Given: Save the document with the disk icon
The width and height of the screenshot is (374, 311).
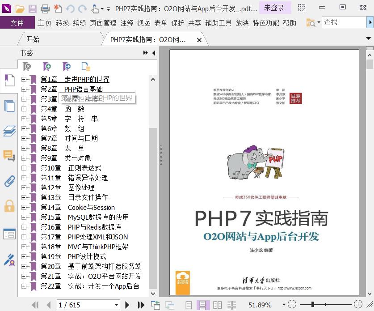Looking at the screenshot, I should click(33, 9).
